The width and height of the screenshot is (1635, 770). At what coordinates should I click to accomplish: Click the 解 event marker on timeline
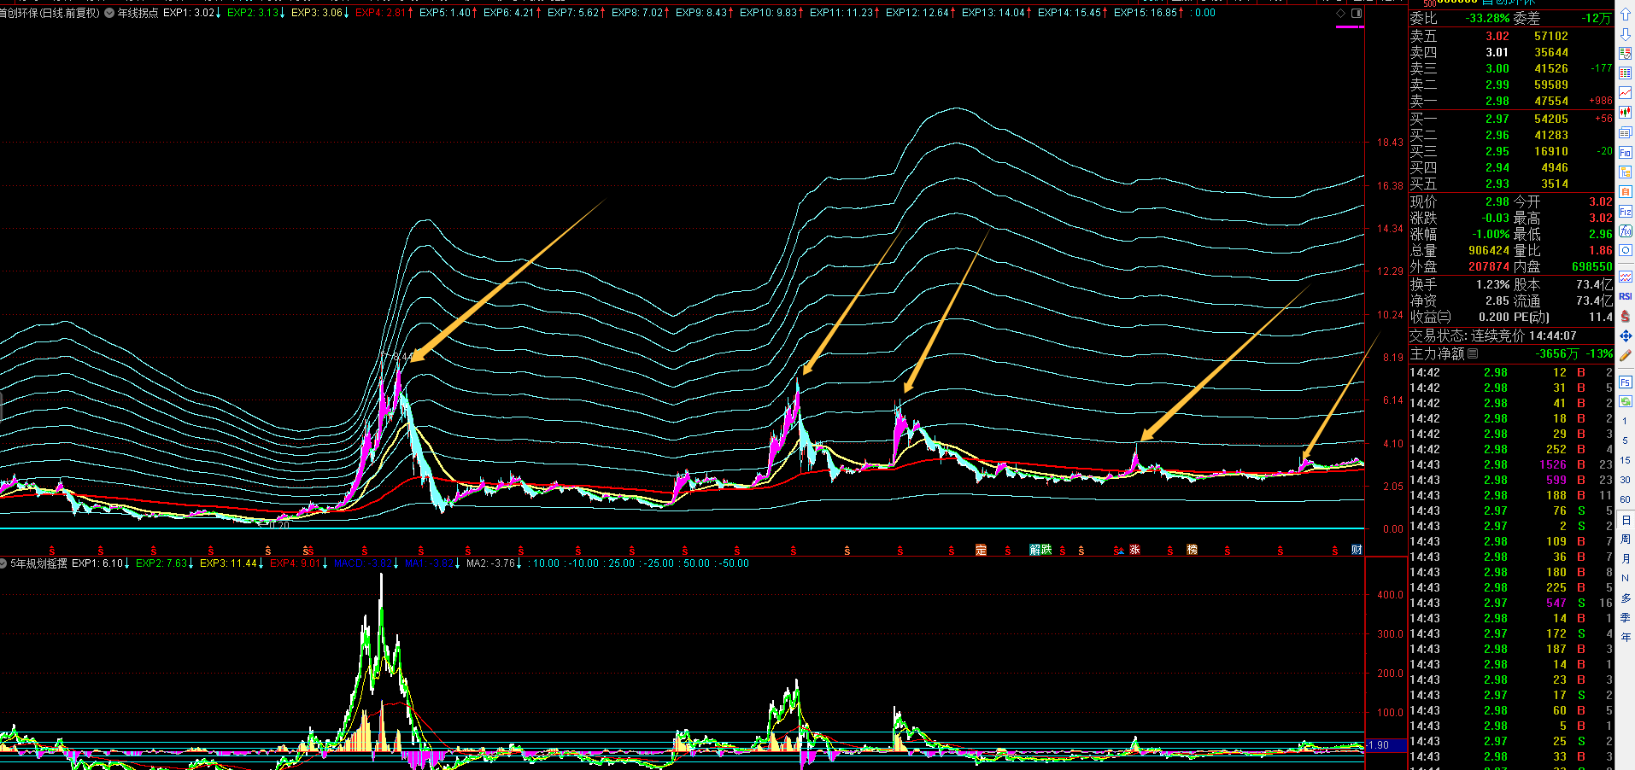[x=1035, y=550]
